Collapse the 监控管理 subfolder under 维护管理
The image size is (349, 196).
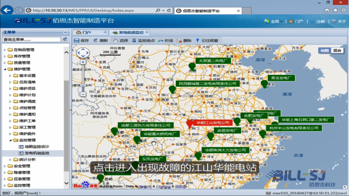[10, 140]
